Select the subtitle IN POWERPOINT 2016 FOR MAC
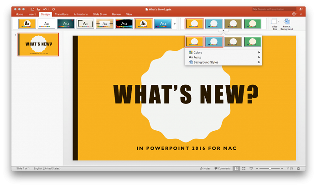317x187 pixels. (x=187, y=148)
